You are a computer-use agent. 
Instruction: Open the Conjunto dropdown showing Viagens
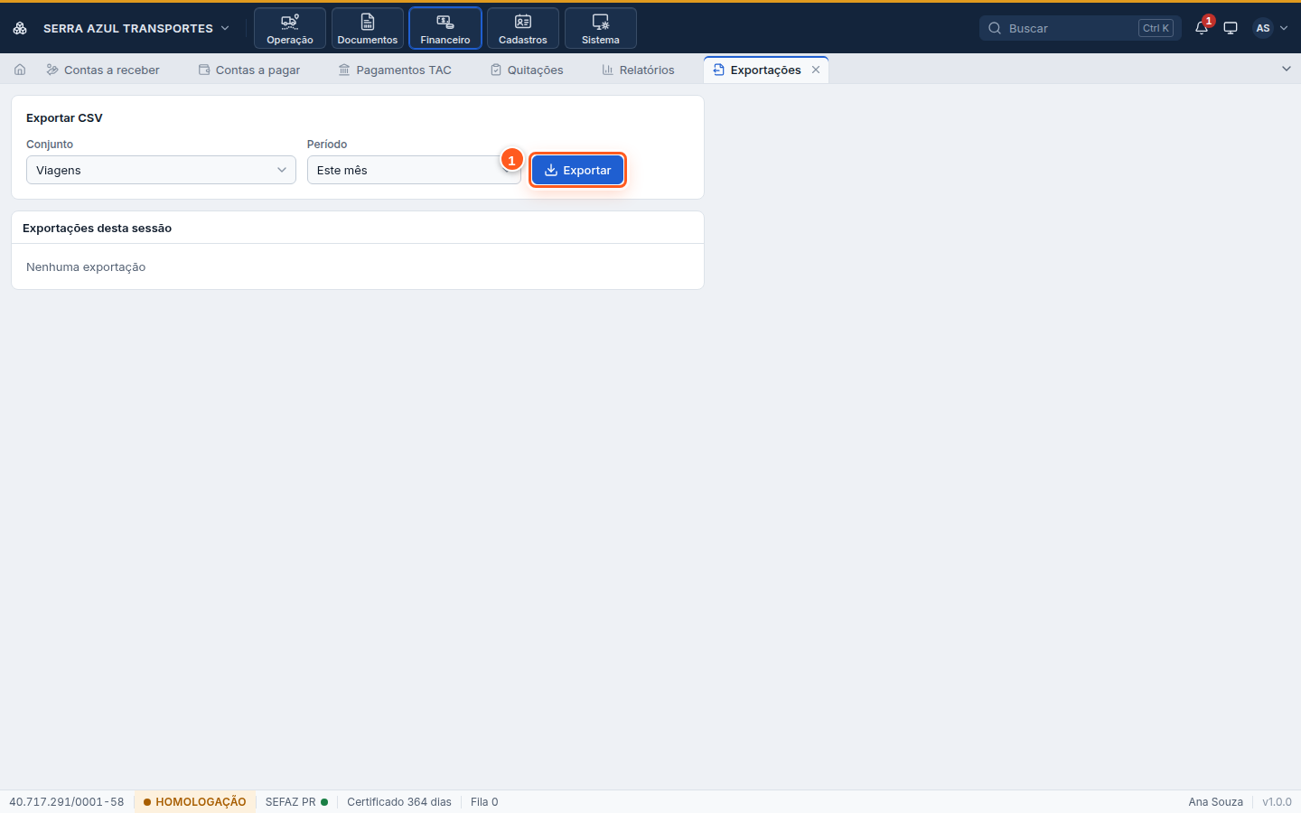click(x=161, y=170)
